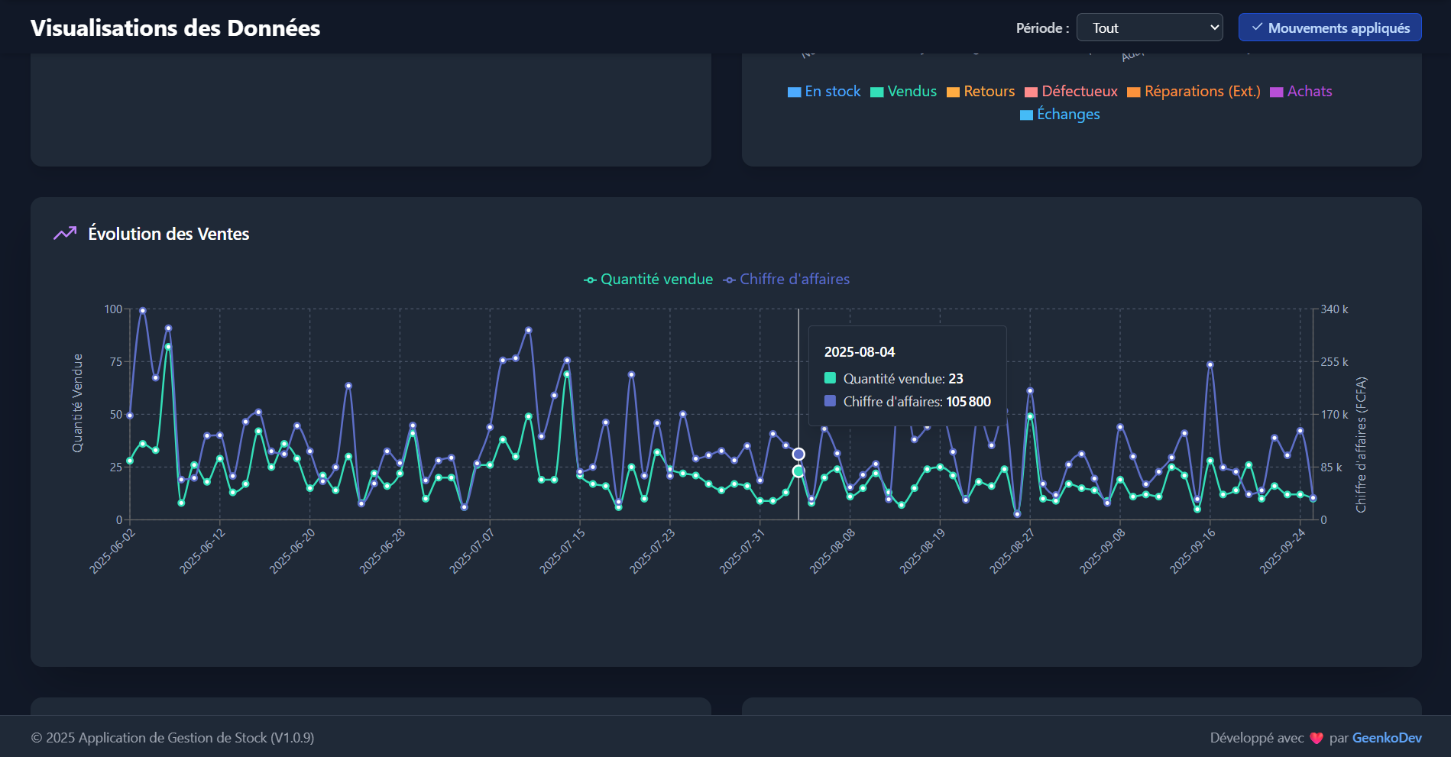Open the Période dropdown set to Tout
The image size is (1451, 757).
click(1148, 27)
